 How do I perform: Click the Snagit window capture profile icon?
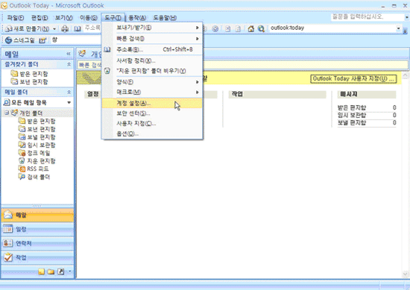click(x=42, y=40)
